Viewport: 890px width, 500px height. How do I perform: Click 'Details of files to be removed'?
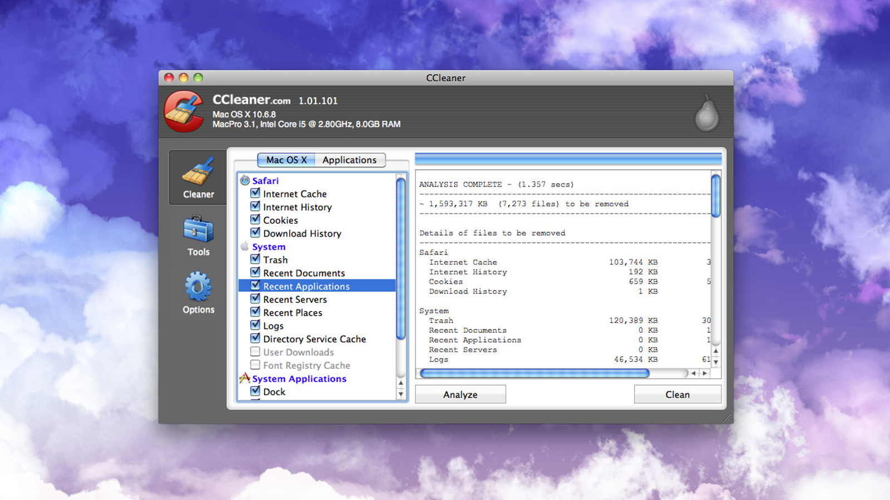click(492, 233)
